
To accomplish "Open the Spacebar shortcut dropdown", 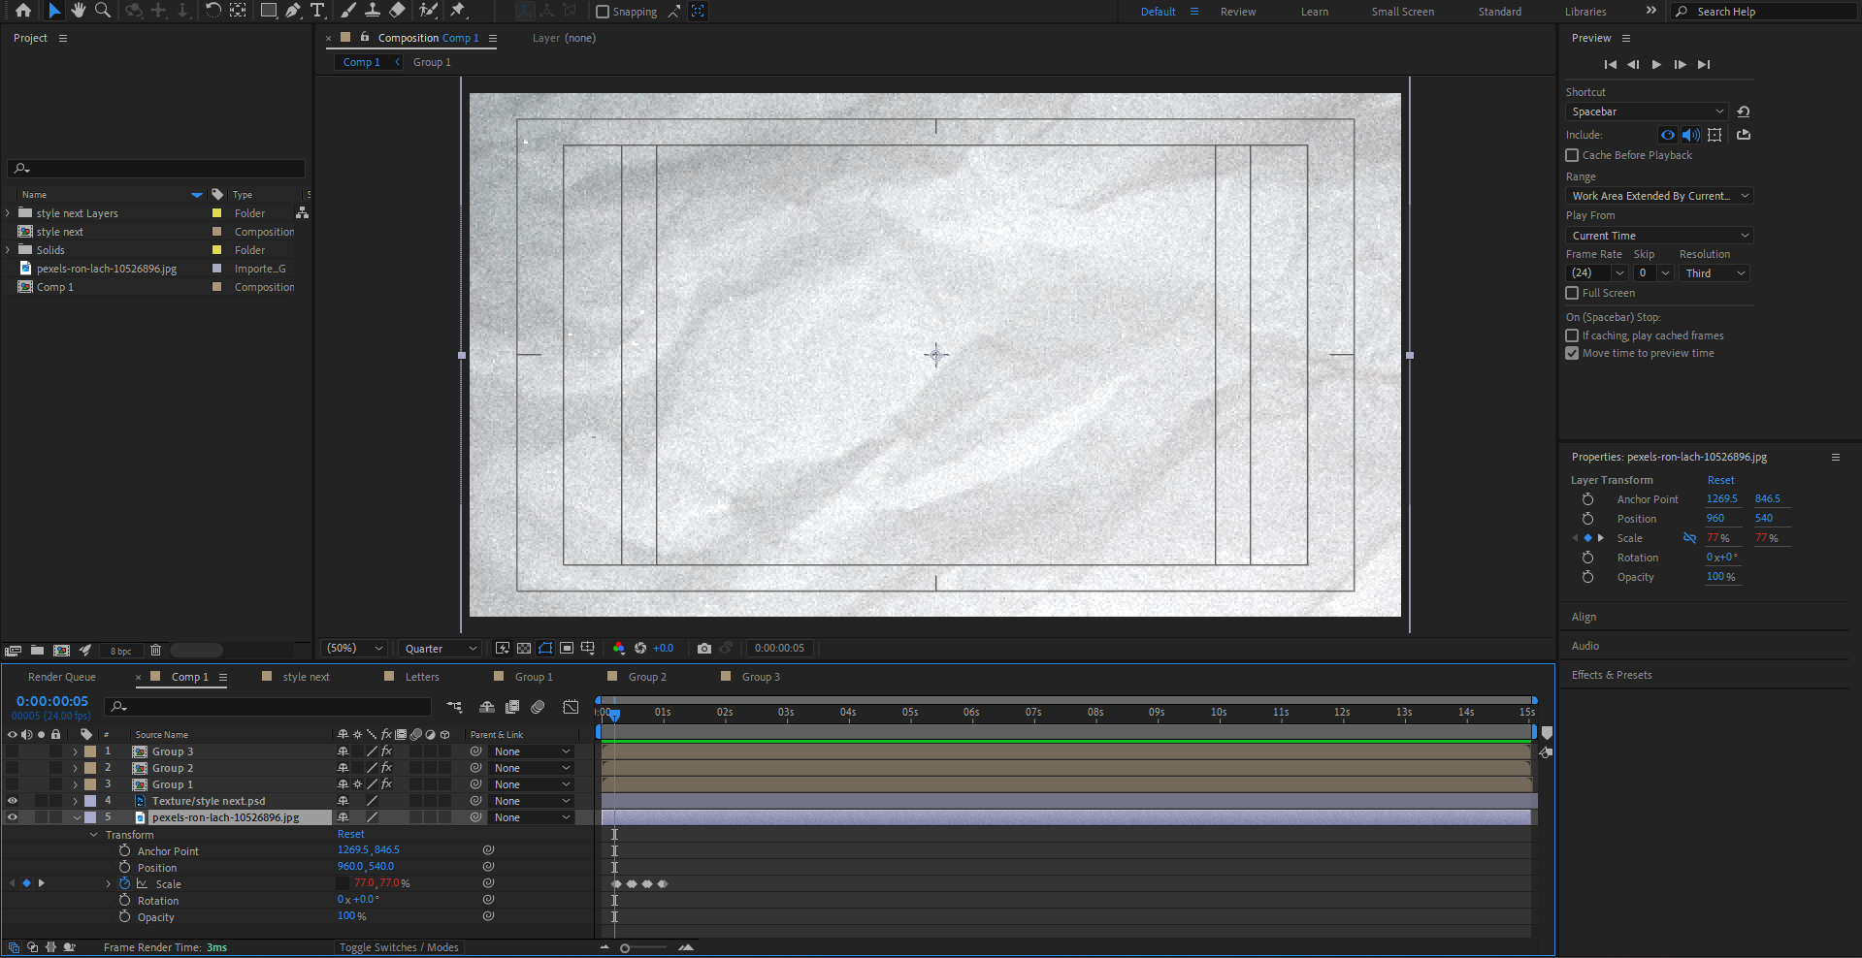I will pyautogui.click(x=1647, y=112).
